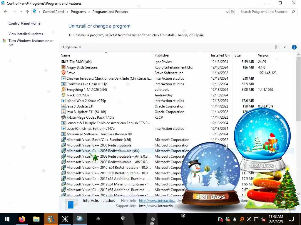Open the Help question mark icon
The image size is (301, 225).
point(294,47)
